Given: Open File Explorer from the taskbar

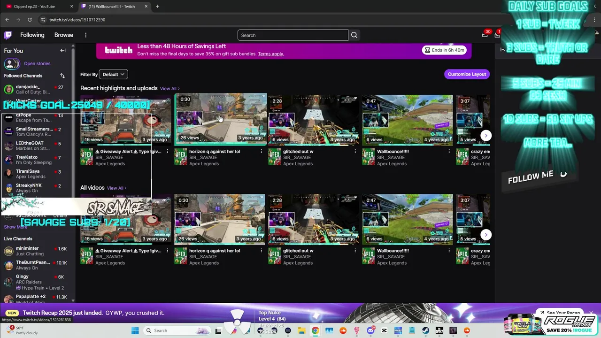Looking at the screenshot, I should click(x=301, y=330).
